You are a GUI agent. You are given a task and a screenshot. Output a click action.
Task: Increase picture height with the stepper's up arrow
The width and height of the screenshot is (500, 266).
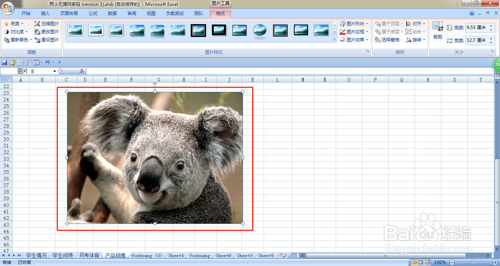[491, 26]
